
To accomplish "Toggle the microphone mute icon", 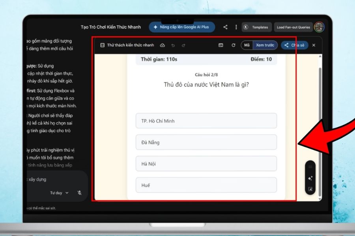I will [x=79, y=193].
